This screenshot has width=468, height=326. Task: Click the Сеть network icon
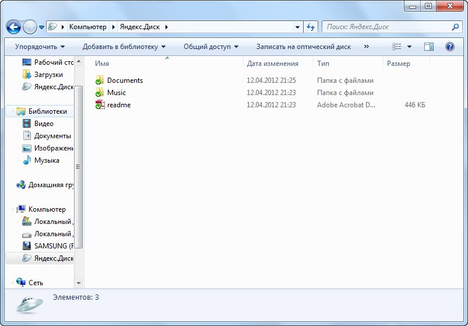click(x=21, y=282)
